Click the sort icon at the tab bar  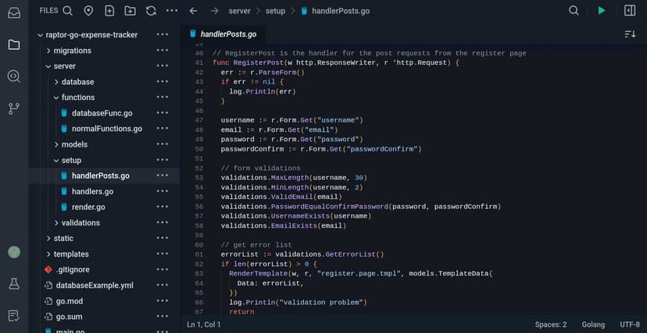(630, 34)
